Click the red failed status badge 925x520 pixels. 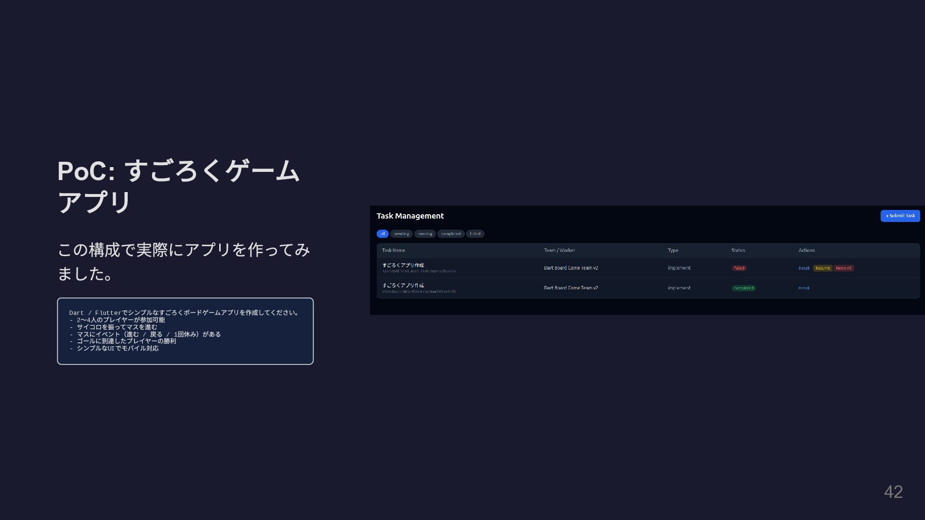pos(739,268)
